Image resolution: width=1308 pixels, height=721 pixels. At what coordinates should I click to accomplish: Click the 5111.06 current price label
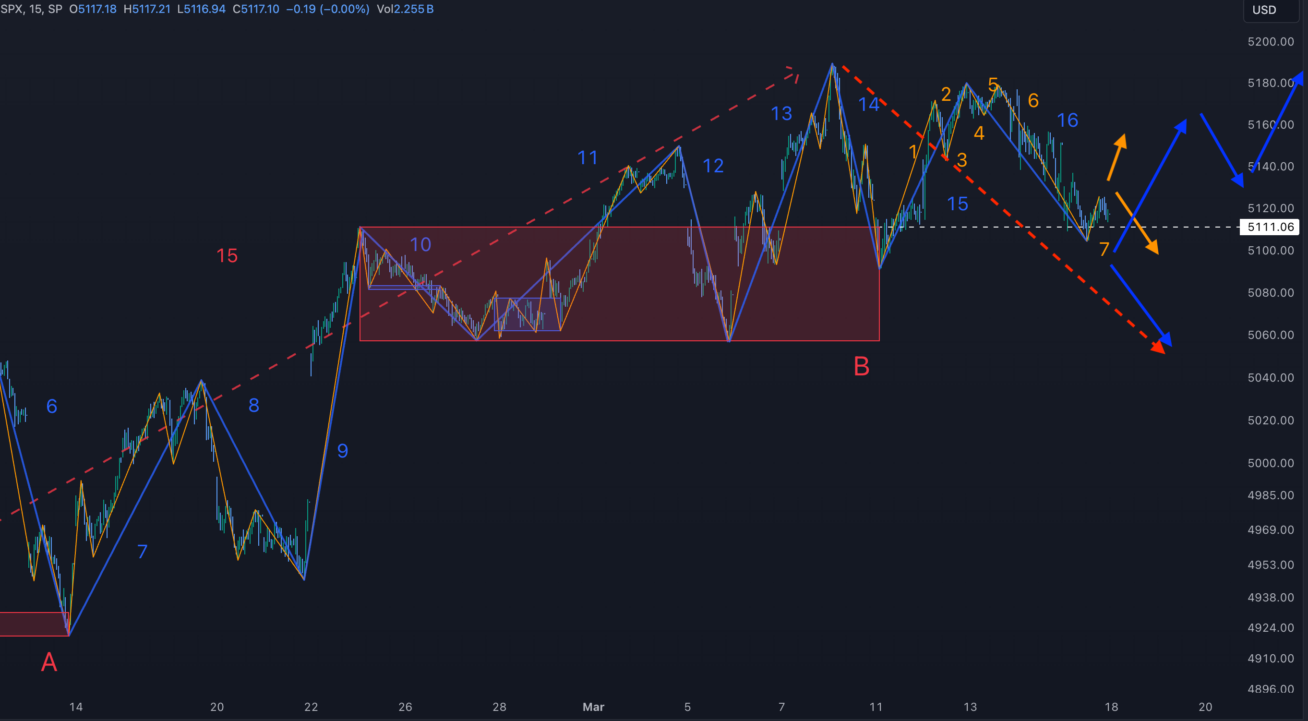(1270, 227)
